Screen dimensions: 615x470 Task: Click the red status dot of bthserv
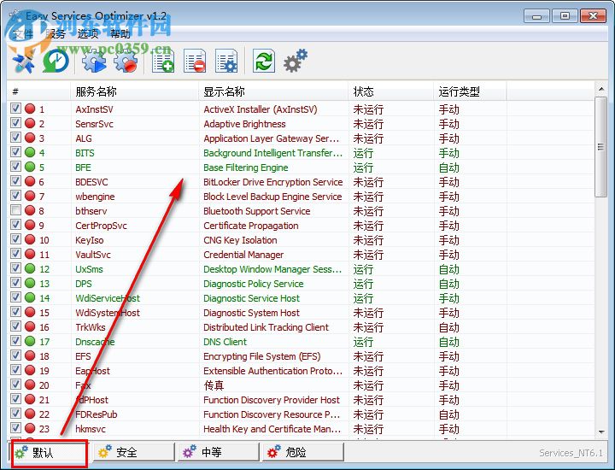[x=30, y=210]
